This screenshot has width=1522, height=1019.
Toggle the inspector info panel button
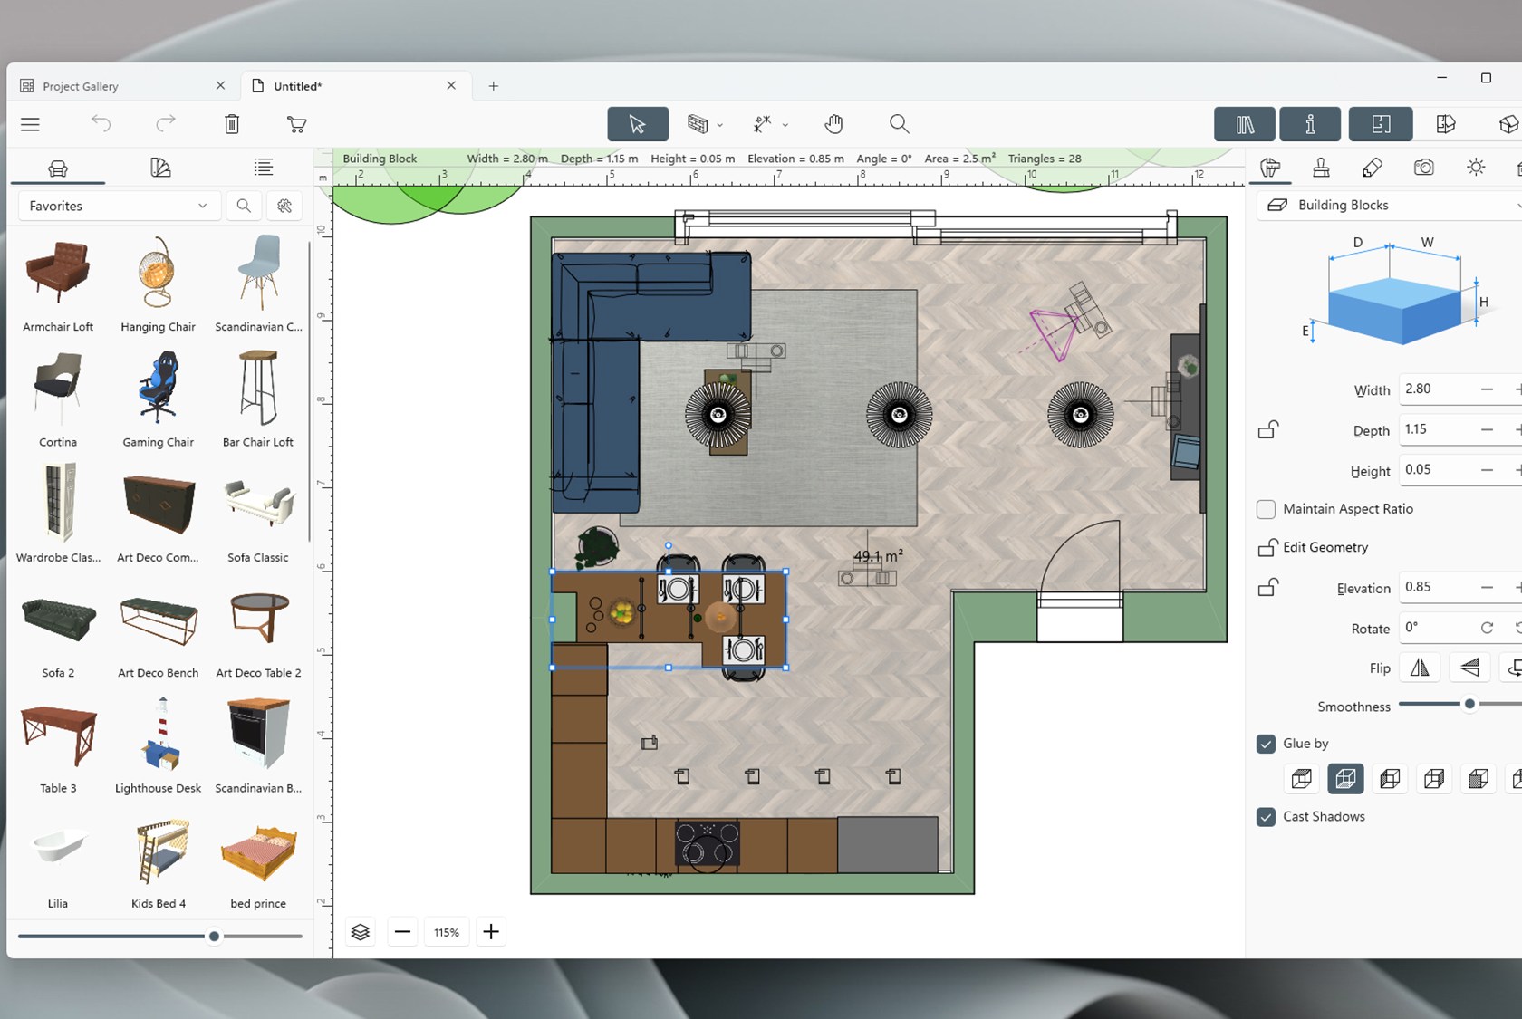tap(1310, 124)
